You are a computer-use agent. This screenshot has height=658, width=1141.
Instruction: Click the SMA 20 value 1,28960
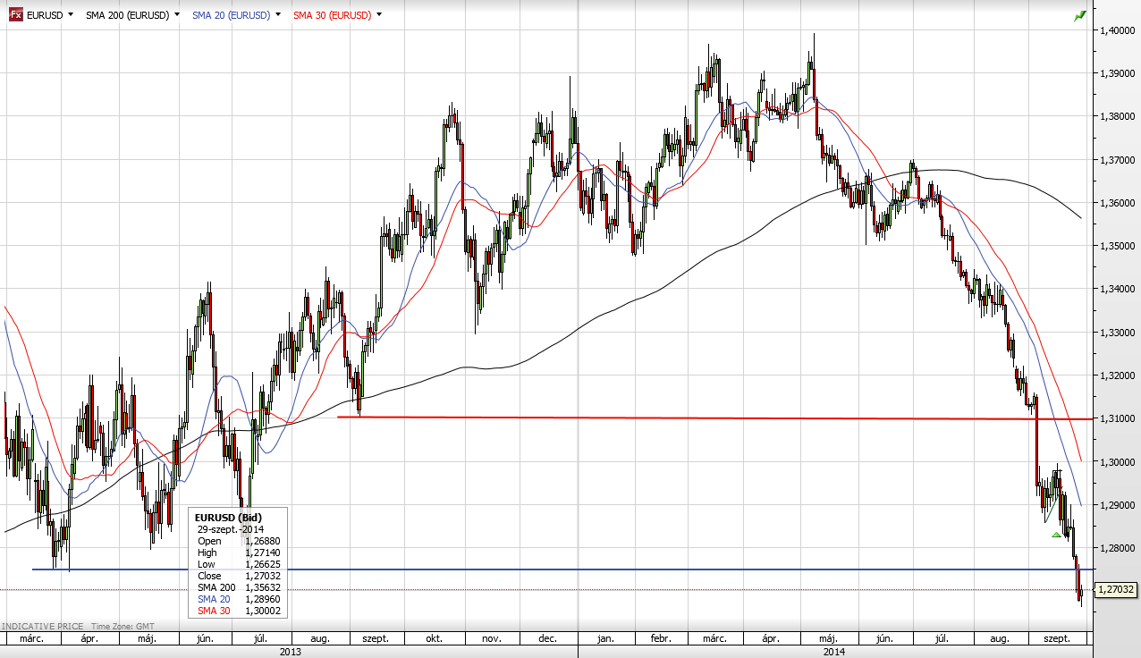(x=263, y=599)
